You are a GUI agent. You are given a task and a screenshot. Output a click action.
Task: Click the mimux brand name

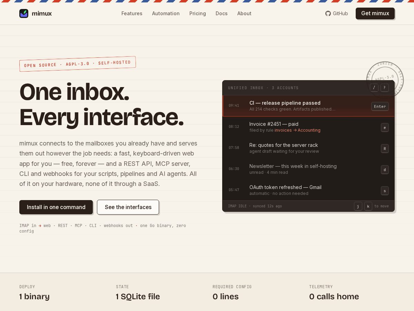point(42,13)
